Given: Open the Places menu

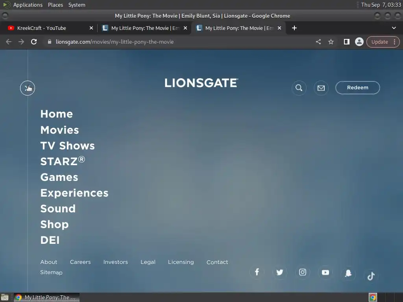Looking at the screenshot, I should (55, 5).
